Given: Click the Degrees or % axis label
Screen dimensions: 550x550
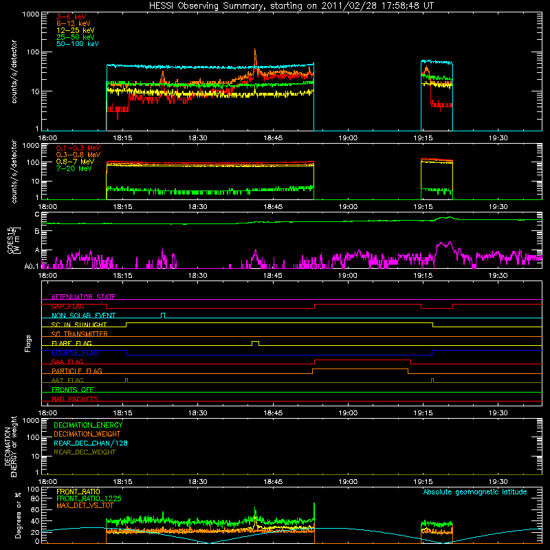Looking at the screenshot, I should point(18,515).
